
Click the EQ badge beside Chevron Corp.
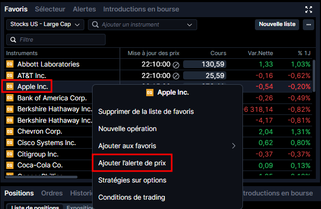tap(9, 132)
